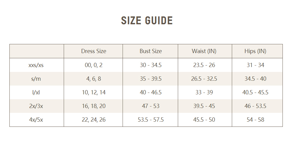
Task: Select bust measurement 40 - 46.5
Action: (x=151, y=93)
